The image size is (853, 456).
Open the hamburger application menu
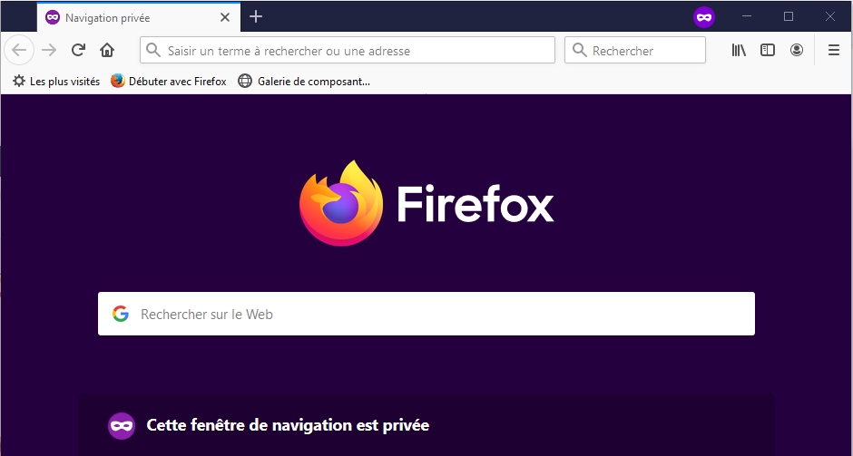click(833, 51)
